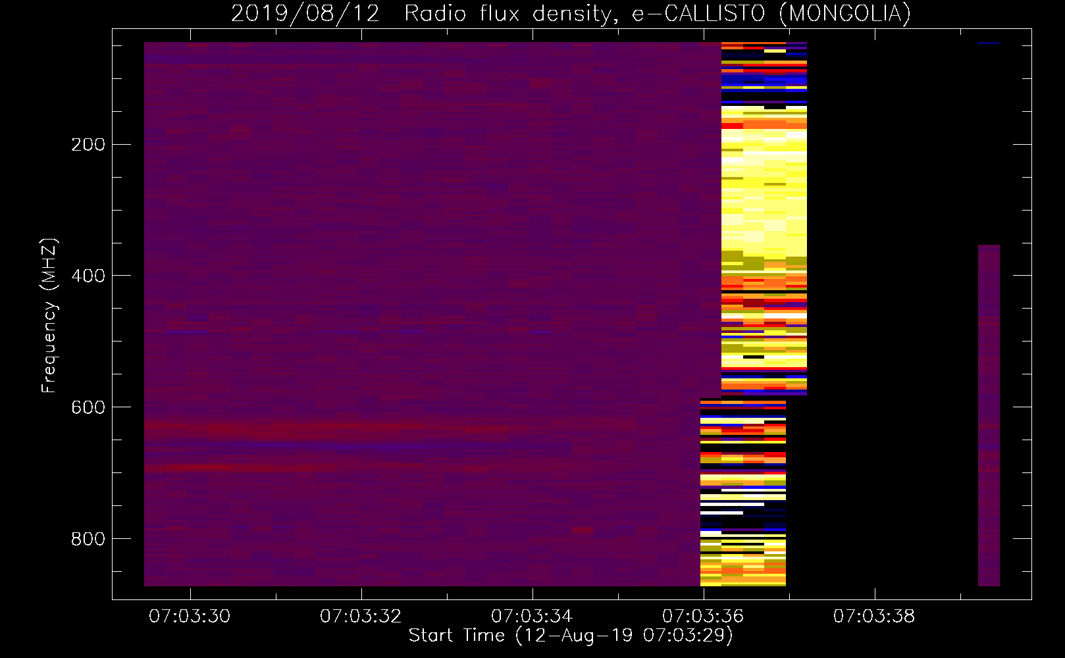Click the 200 frequency tick label
This screenshot has height=658, width=1065.
pos(88,144)
